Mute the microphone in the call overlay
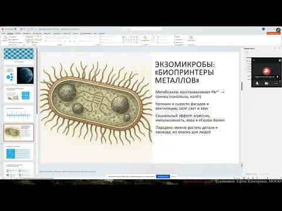The height and width of the screenshot is (211, 282). pos(257,83)
